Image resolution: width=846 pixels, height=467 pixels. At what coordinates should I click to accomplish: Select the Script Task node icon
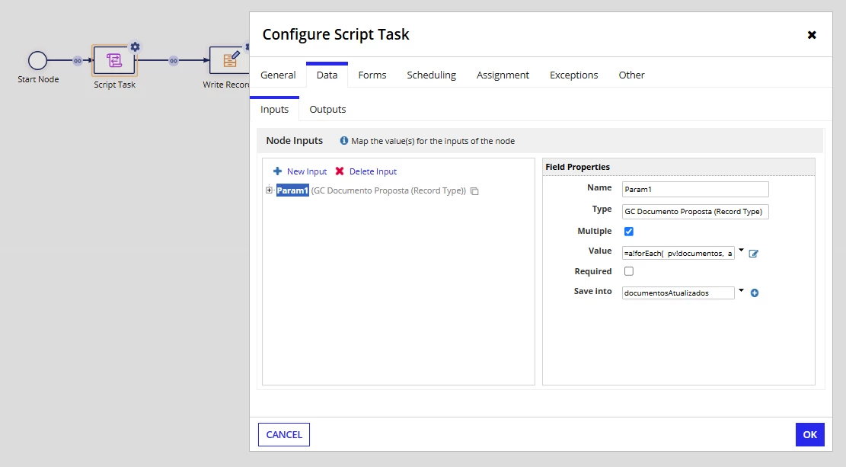tap(114, 60)
